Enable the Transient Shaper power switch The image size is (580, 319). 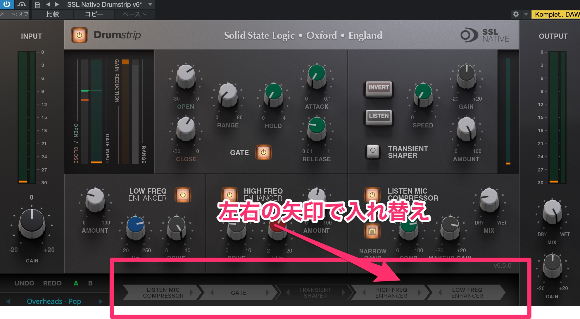(373, 151)
